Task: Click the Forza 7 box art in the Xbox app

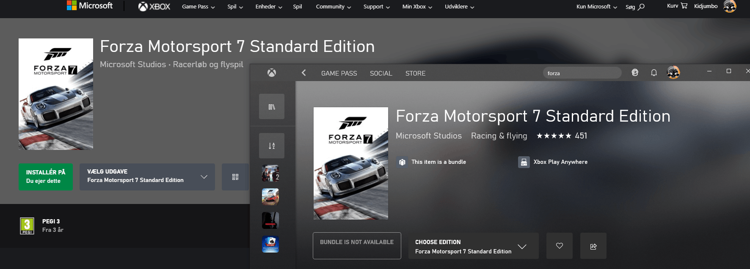Action: click(x=351, y=163)
